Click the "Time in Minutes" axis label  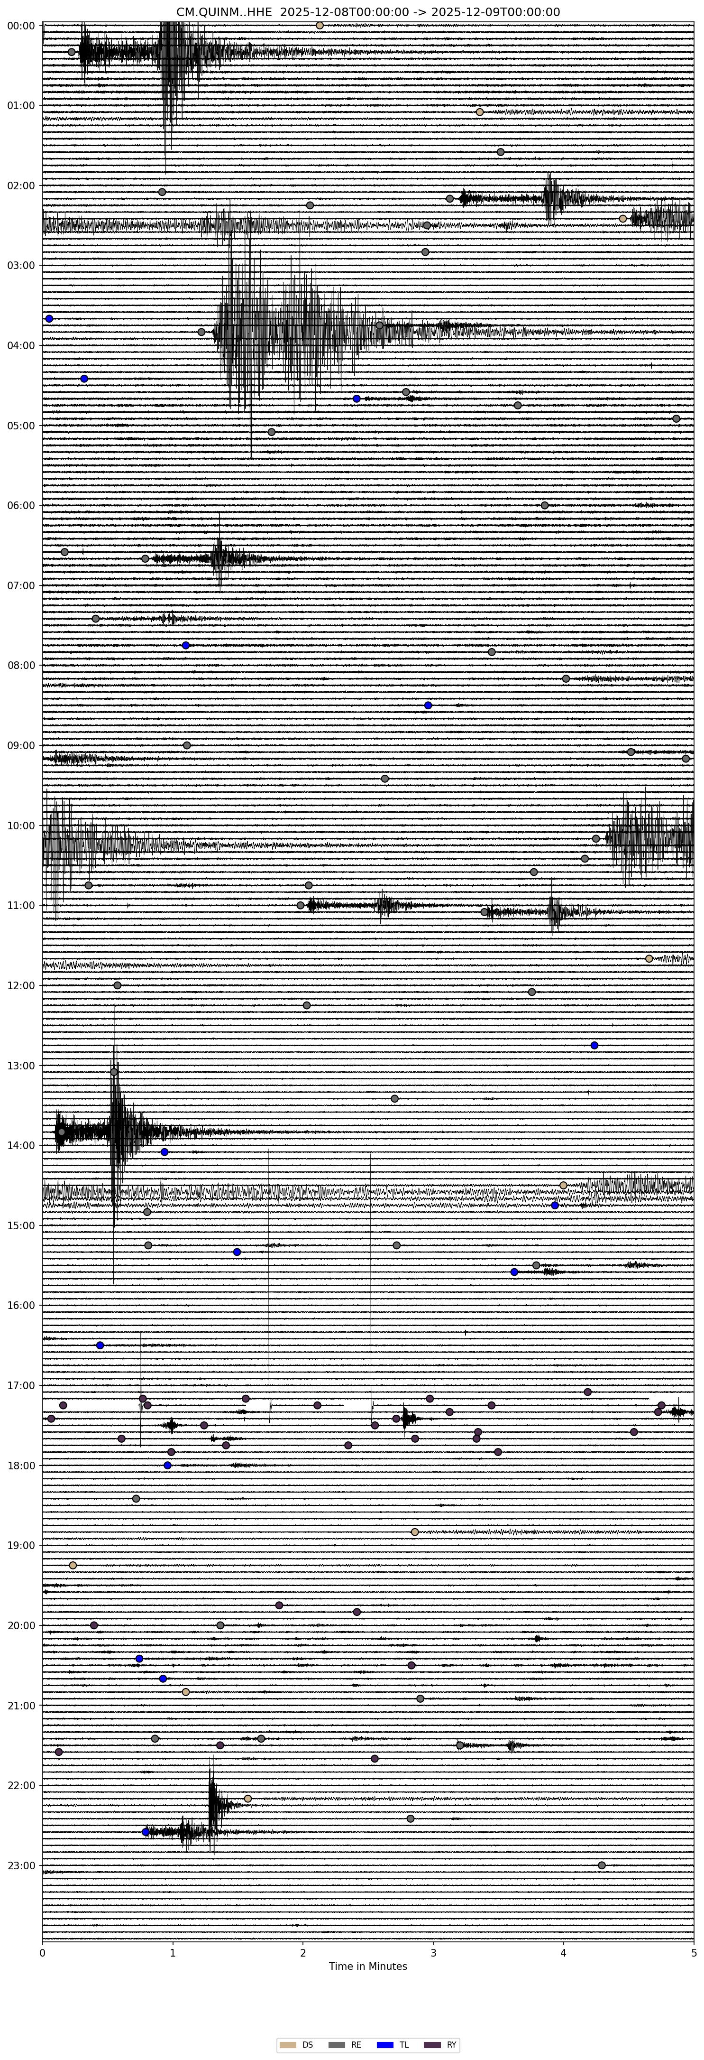click(x=367, y=1966)
